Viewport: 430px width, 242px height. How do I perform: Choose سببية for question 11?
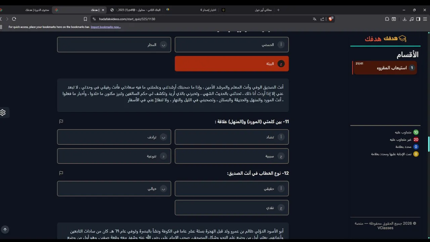point(232,156)
